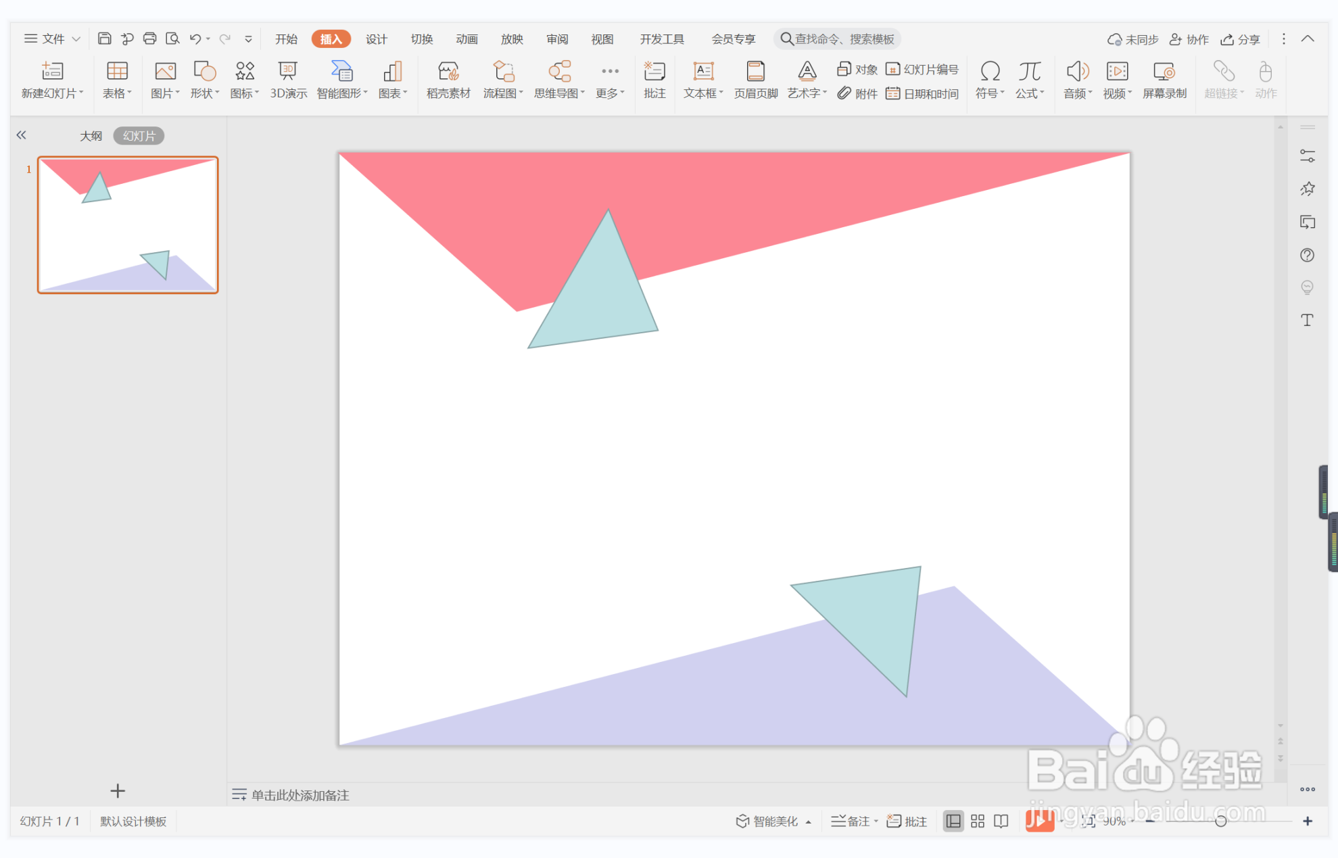Open the 图标 icon library
This screenshot has width=1338, height=858.
pos(245,80)
